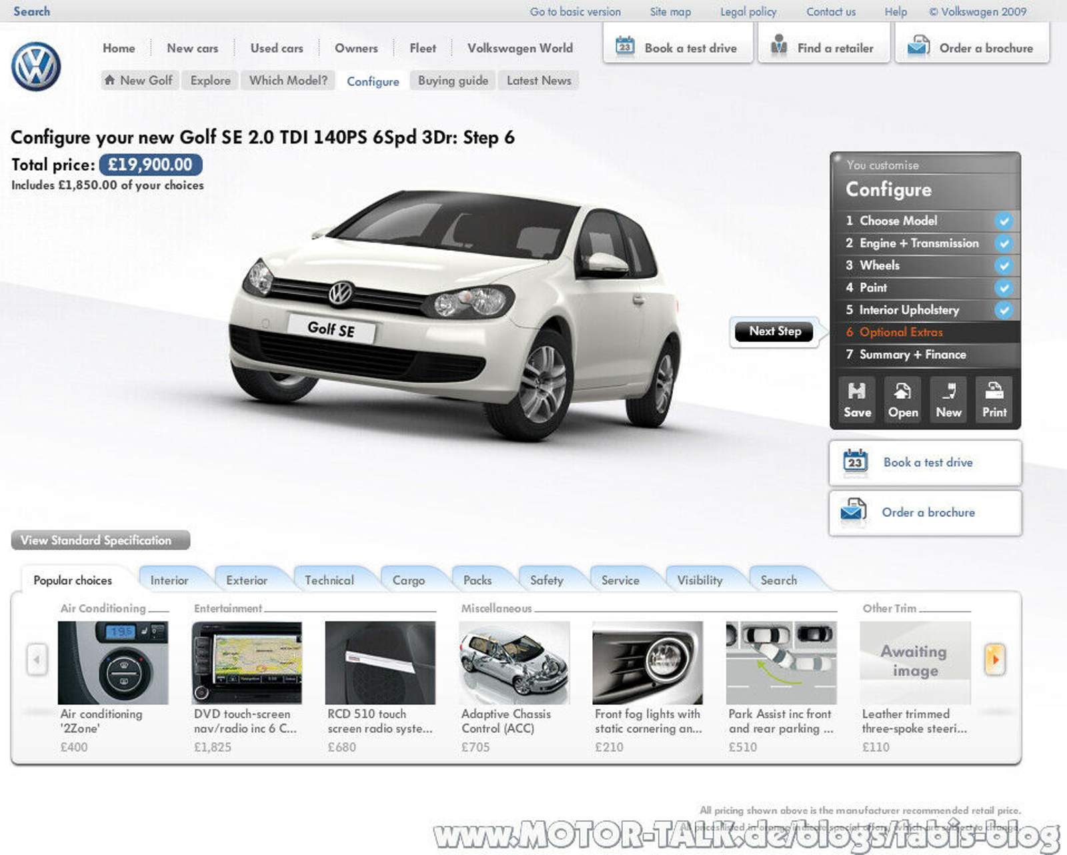Open the Latest News tab

pos(539,80)
